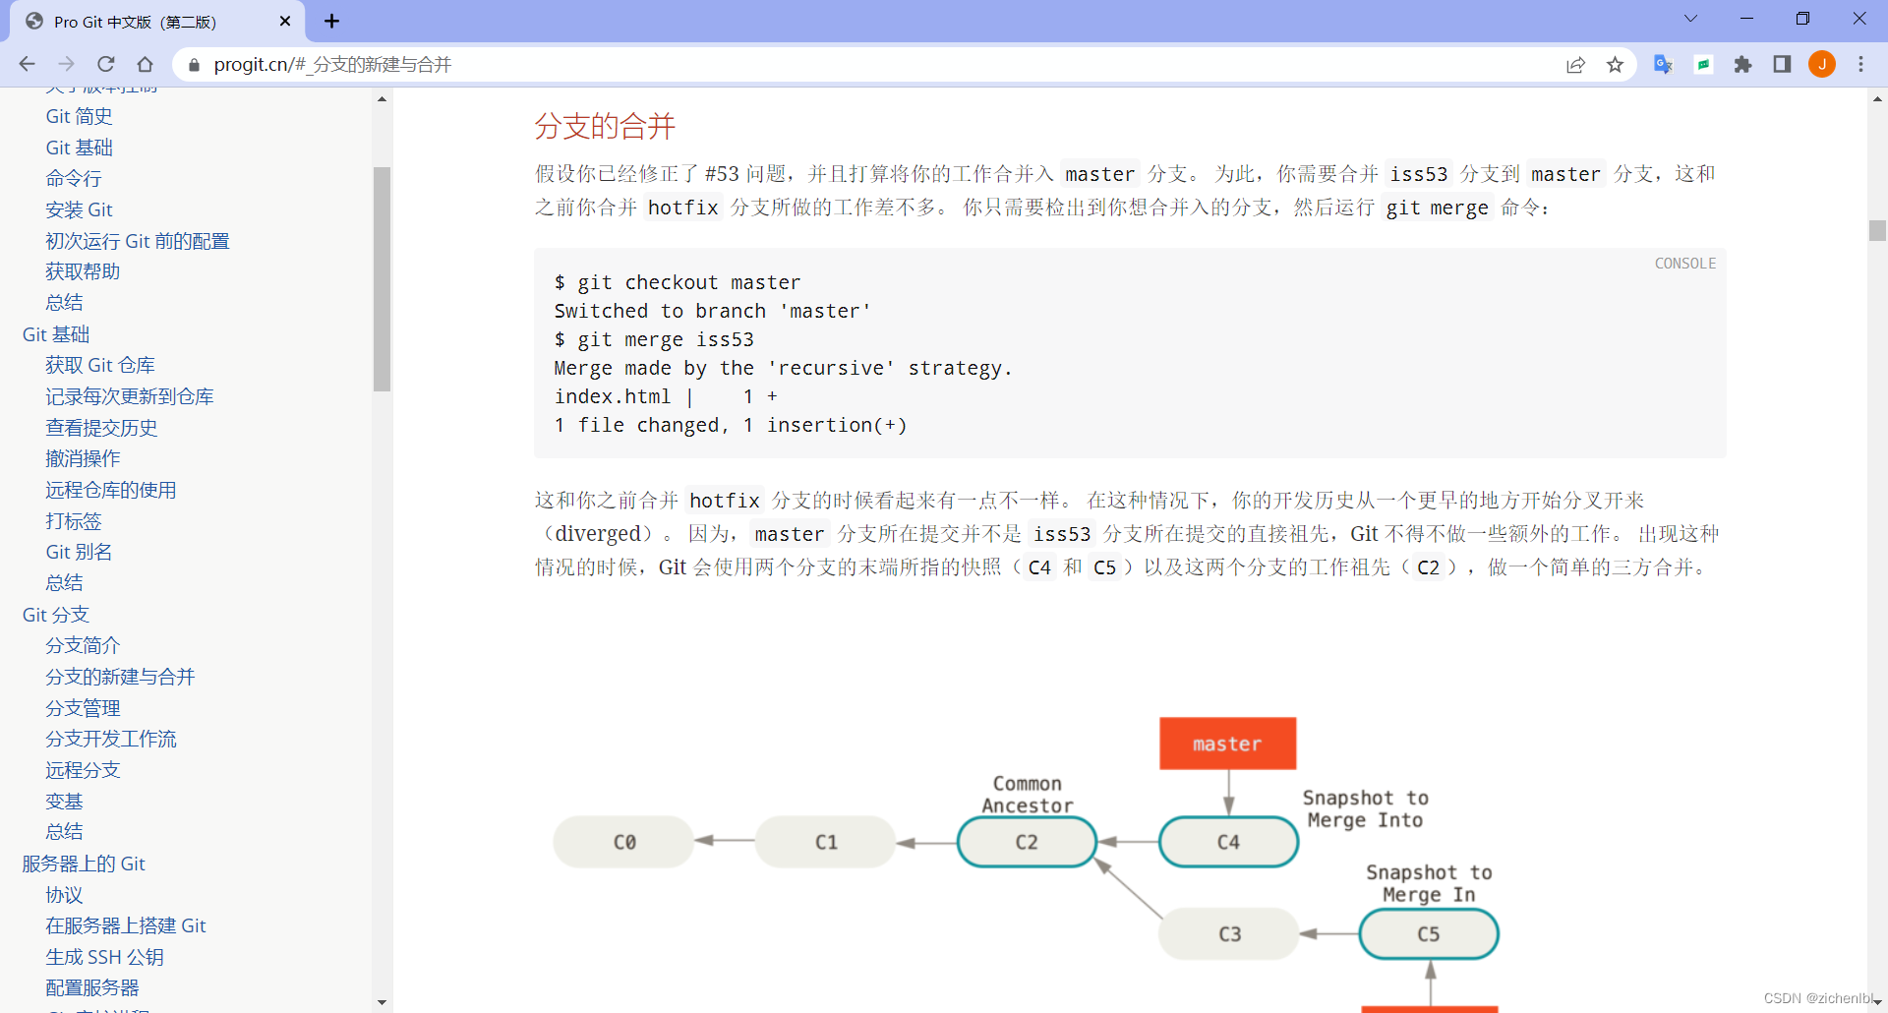Click the CONSOLE label in code block
The width and height of the screenshot is (1888, 1013).
[1685, 264]
